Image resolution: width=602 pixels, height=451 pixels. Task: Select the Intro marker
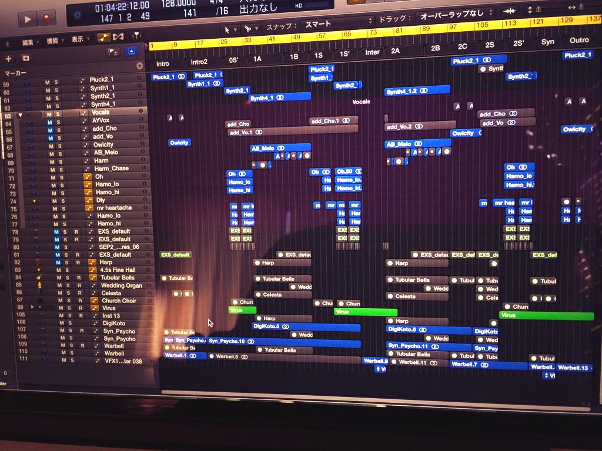[x=162, y=63]
